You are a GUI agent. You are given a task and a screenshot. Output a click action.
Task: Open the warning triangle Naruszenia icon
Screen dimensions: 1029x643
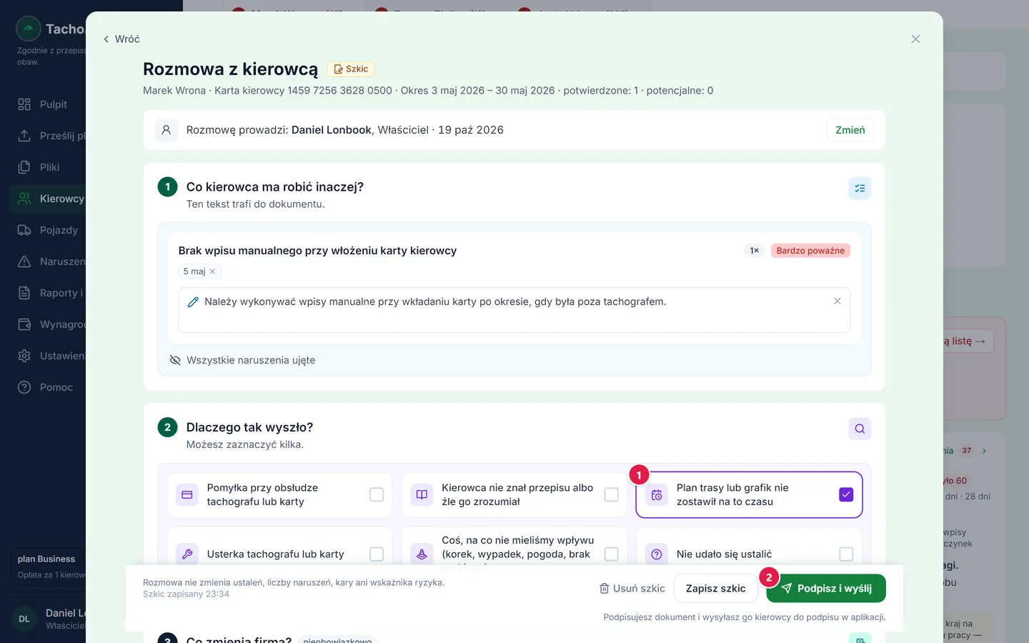24,261
